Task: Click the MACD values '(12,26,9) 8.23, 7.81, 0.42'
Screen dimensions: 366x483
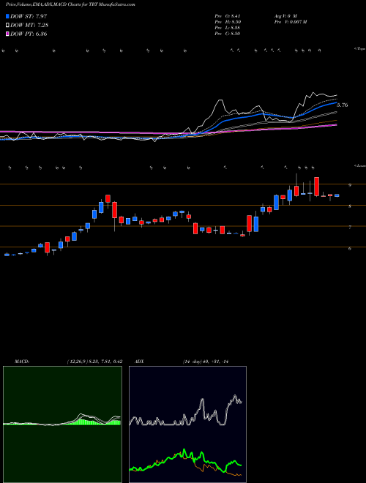Action: 94,362
